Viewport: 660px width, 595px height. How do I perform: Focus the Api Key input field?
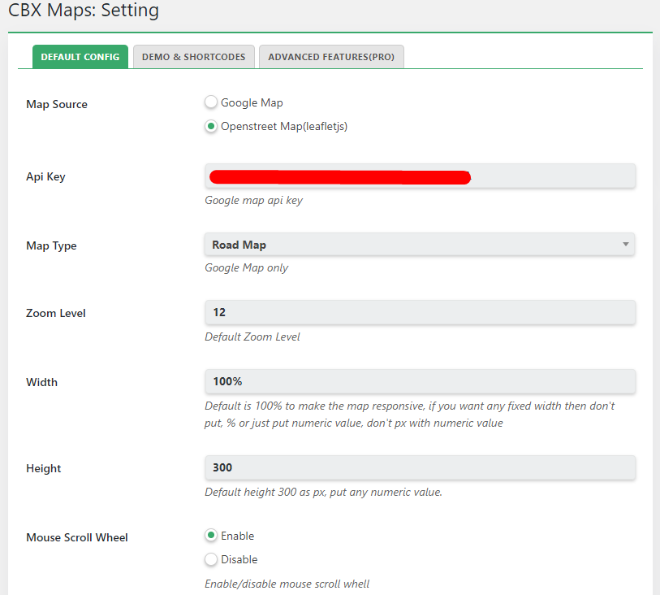coord(420,176)
